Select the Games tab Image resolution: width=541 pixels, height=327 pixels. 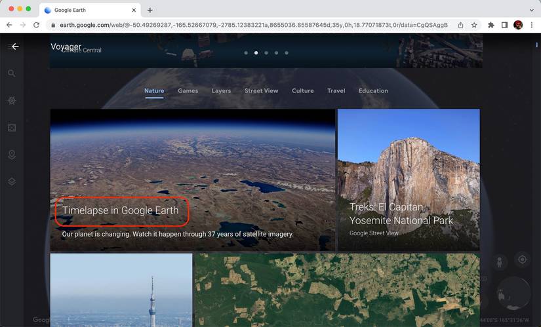tap(188, 90)
